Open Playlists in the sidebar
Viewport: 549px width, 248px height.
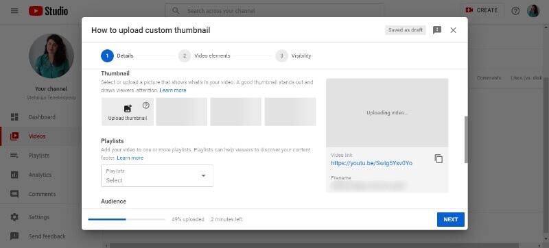click(41, 156)
